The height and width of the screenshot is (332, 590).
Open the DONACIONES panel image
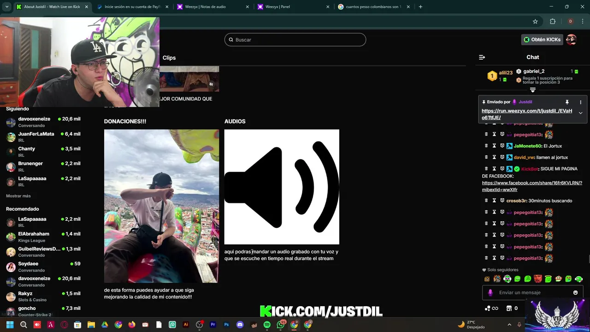coord(161,206)
